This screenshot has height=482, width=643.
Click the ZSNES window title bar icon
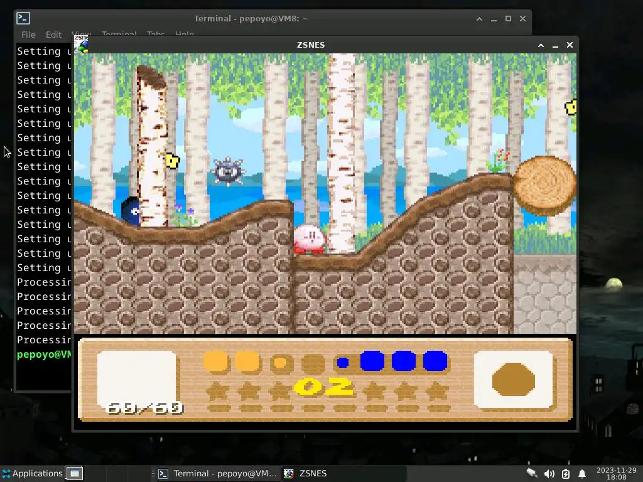(x=82, y=45)
